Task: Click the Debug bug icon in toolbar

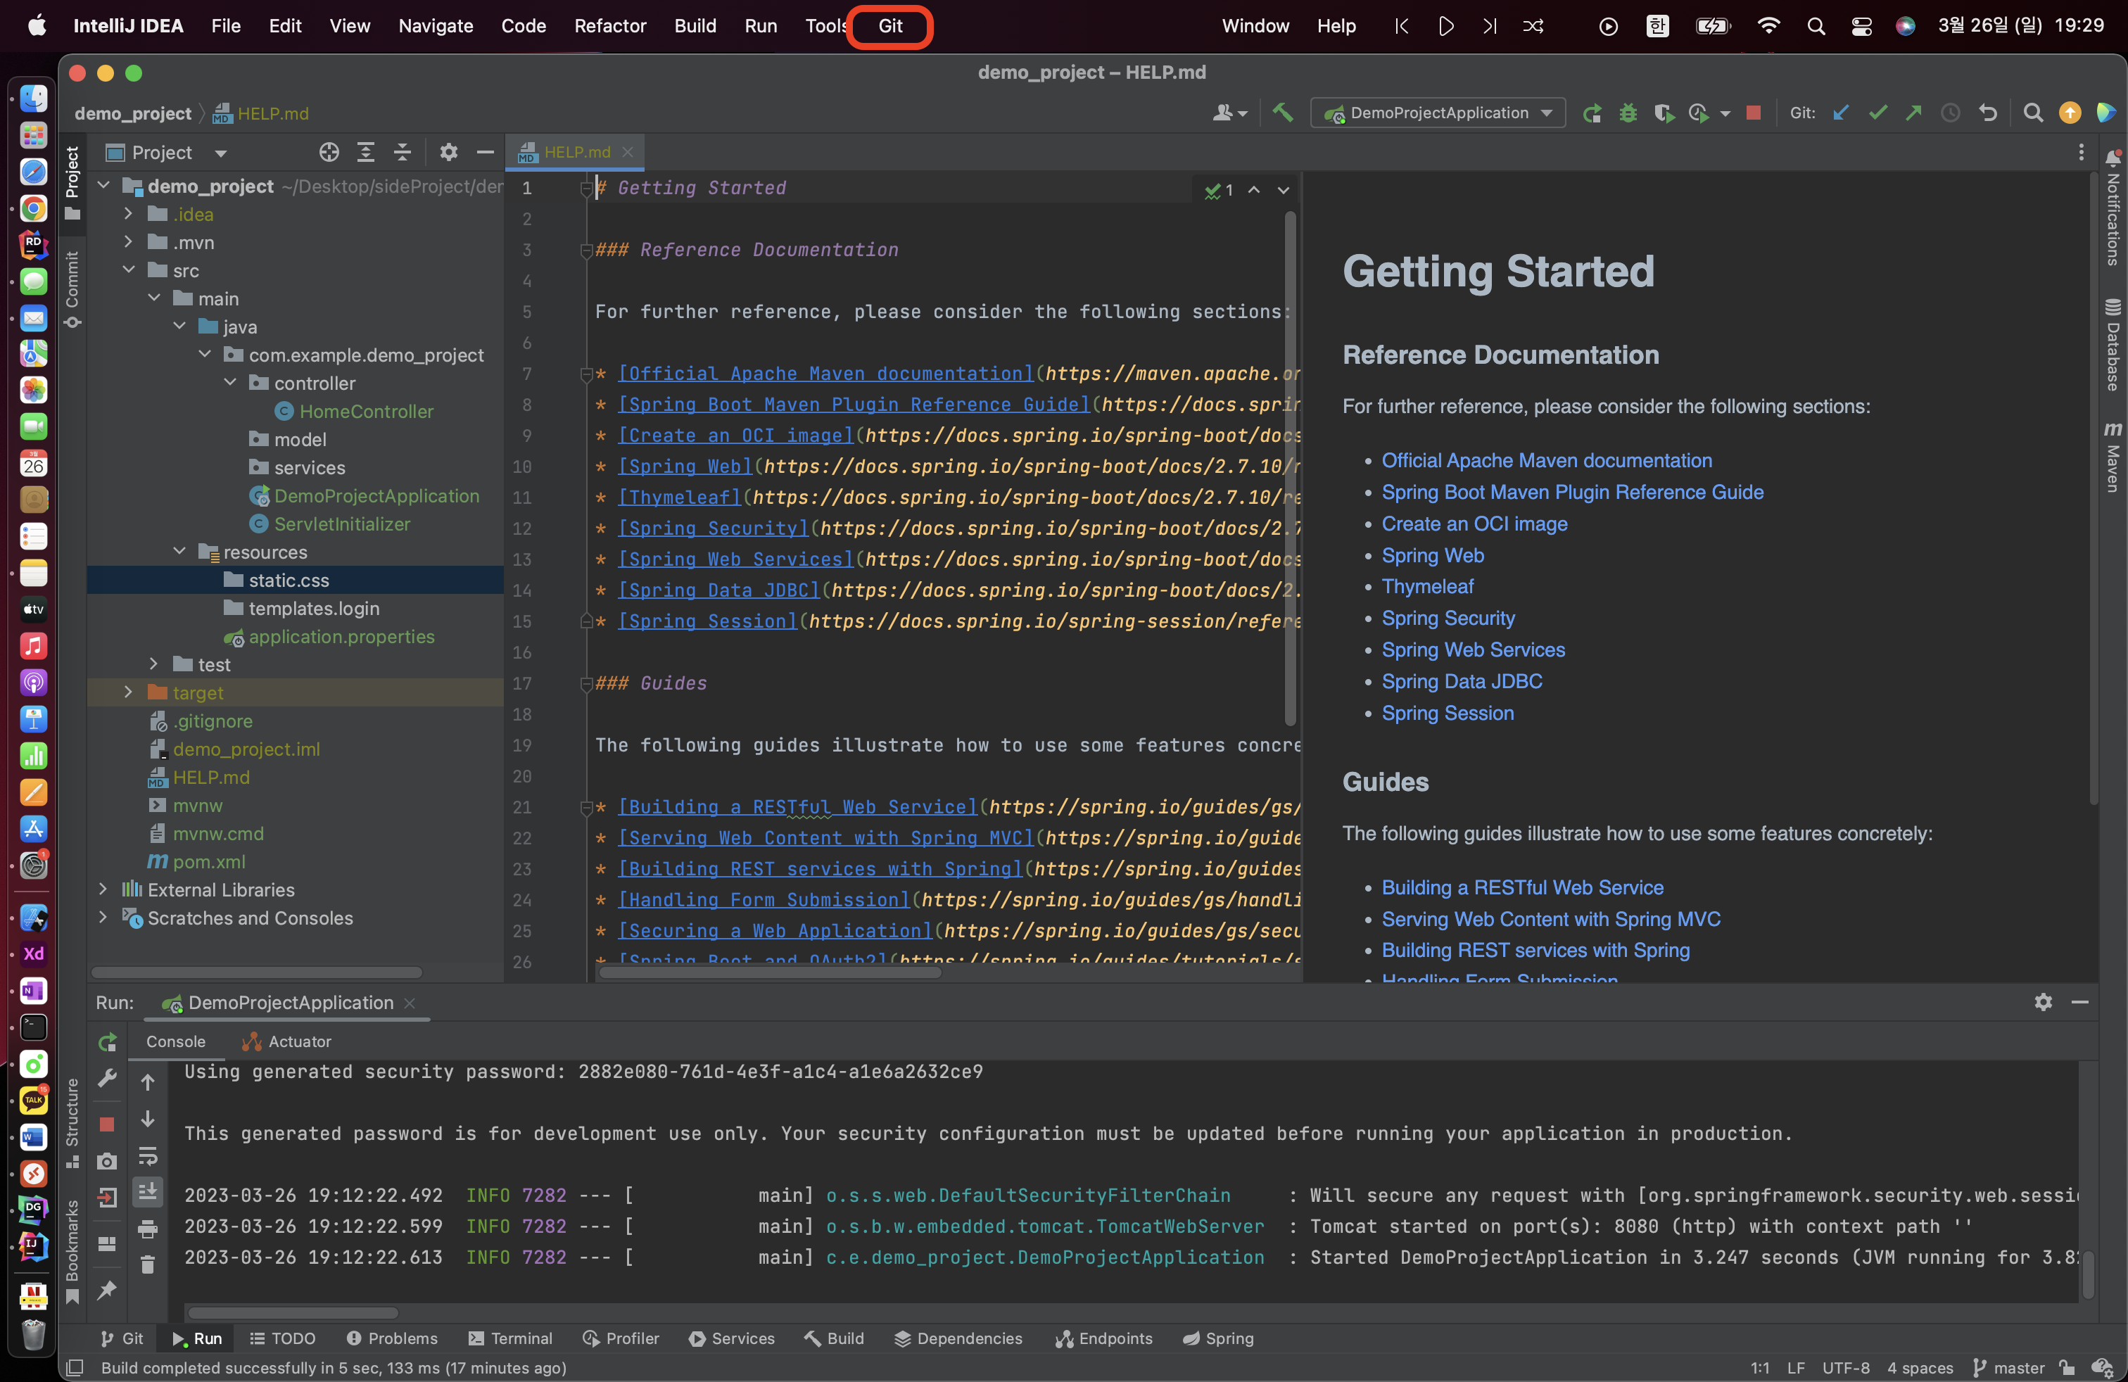Action: 1627,113
